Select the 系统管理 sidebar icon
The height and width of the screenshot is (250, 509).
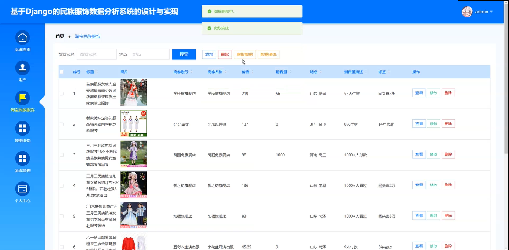click(x=22, y=159)
